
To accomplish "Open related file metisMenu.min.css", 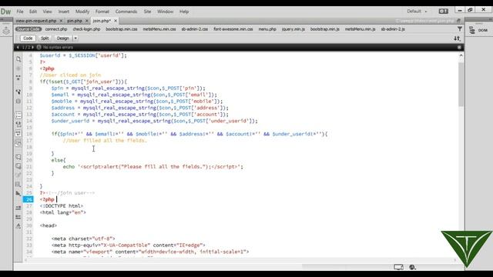I will click(x=159, y=29).
